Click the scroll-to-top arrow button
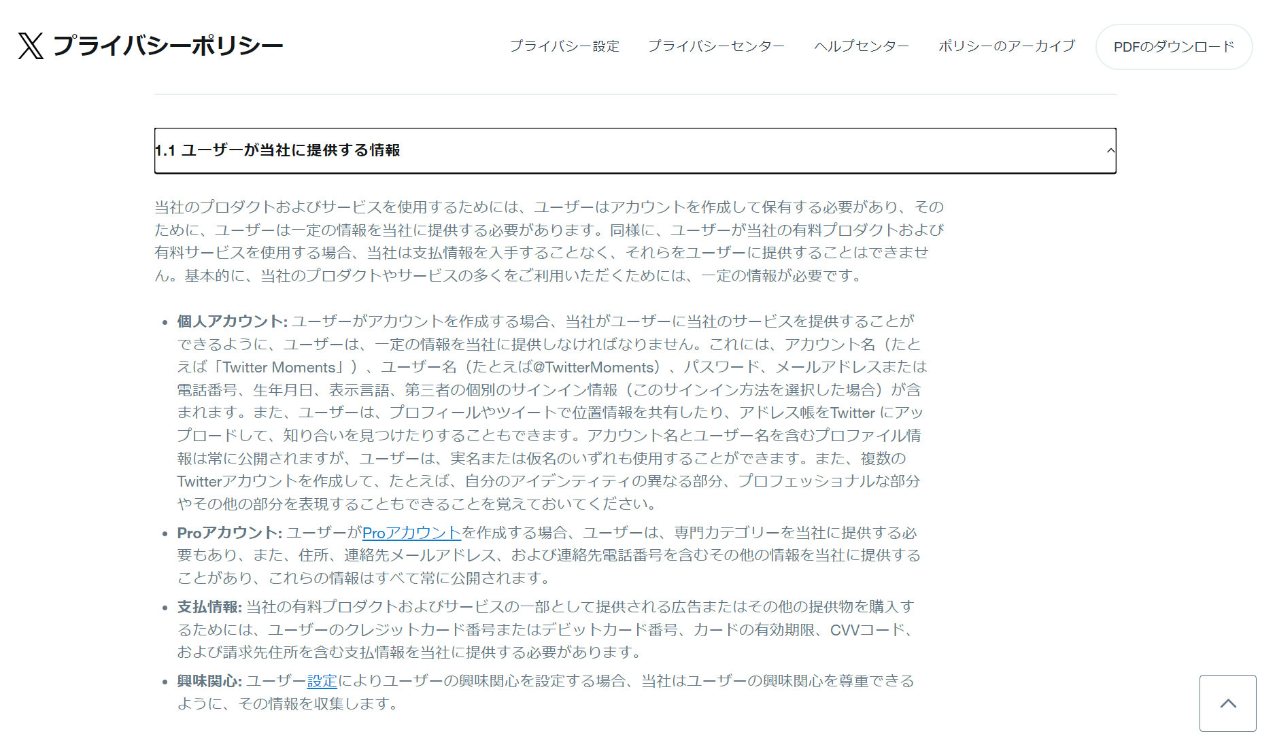 (x=1227, y=703)
